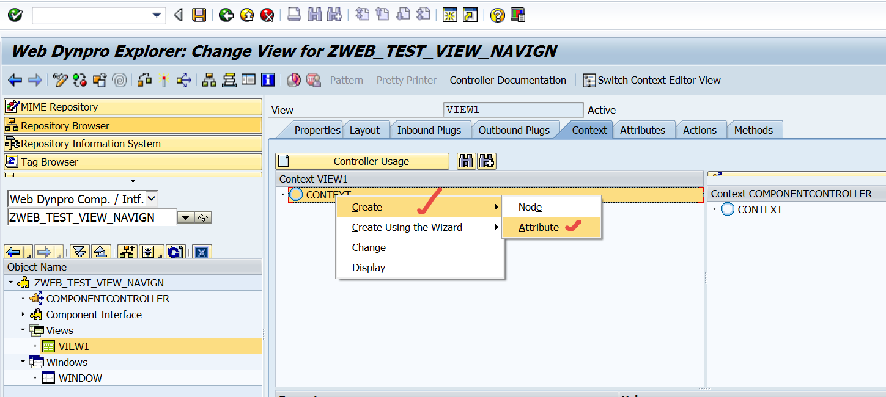Image resolution: width=886 pixels, height=397 pixels.
Task: Click the Activate matchstick icon
Action: [x=163, y=80]
